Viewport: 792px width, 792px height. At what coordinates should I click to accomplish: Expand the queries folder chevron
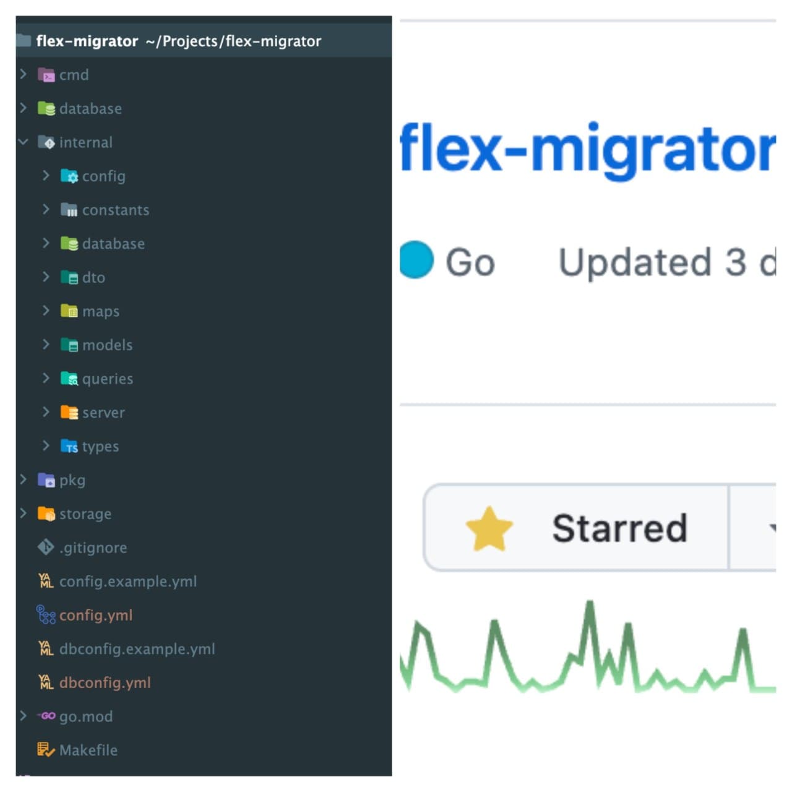click(x=46, y=378)
